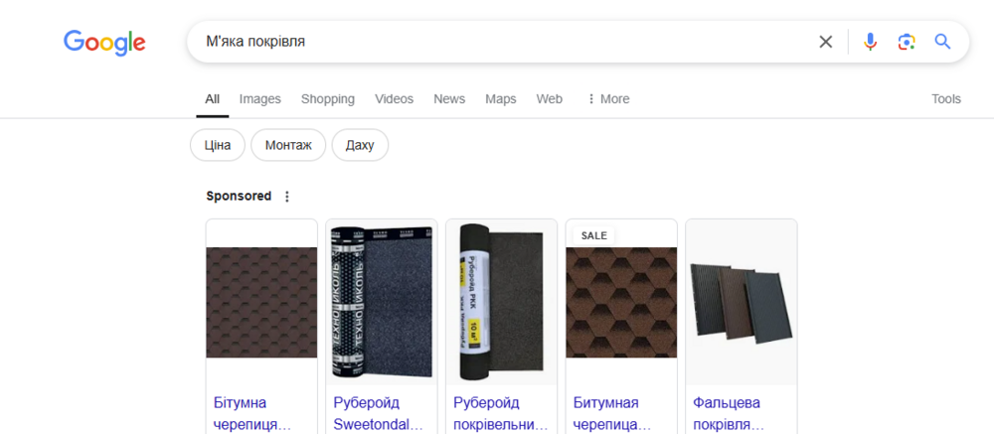Image resolution: width=994 pixels, height=434 pixels.
Task: Open Google Lens image search
Action: click(906, 42)
